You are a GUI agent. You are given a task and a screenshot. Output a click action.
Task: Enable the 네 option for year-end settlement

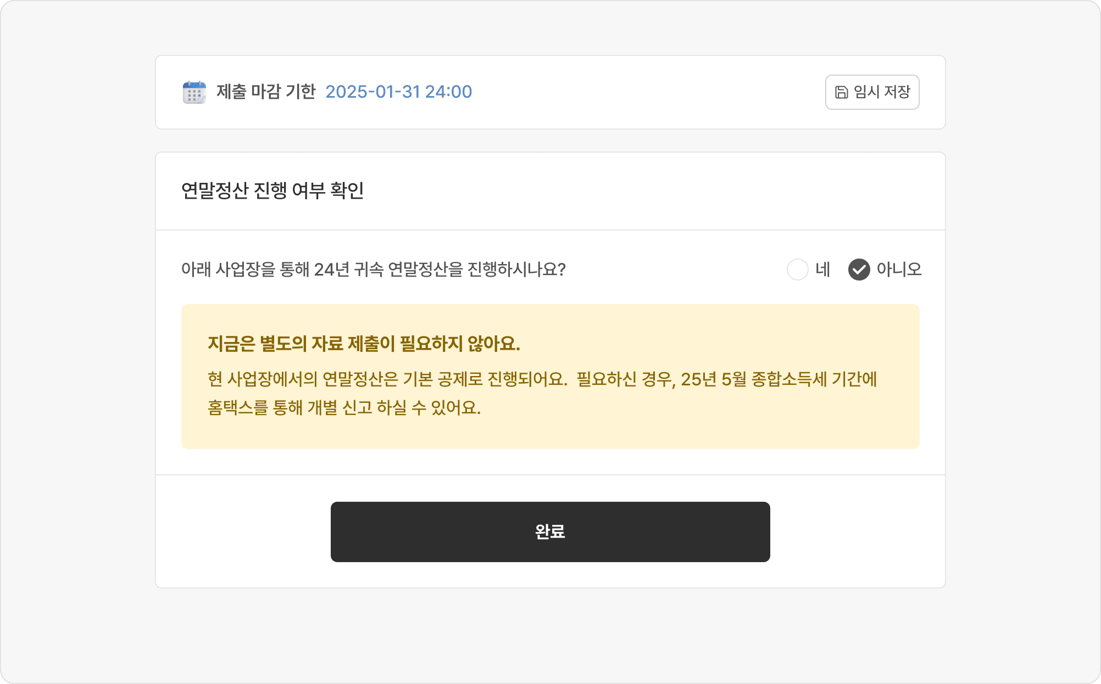click(798, 270)
